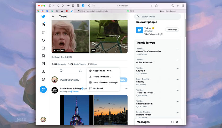Open Home from the Twitter sidebar

click(x=43, y=25)
